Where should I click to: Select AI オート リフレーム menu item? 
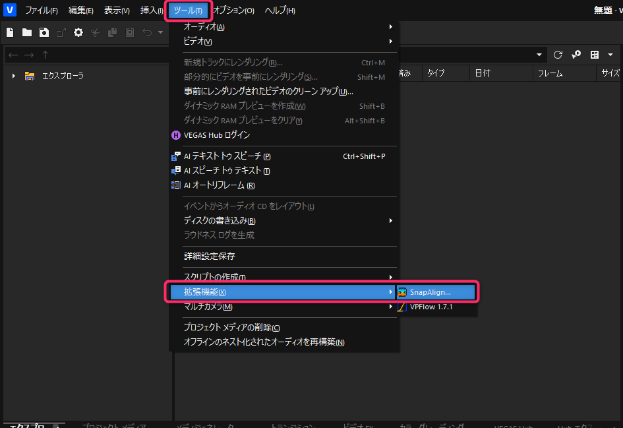219,185
